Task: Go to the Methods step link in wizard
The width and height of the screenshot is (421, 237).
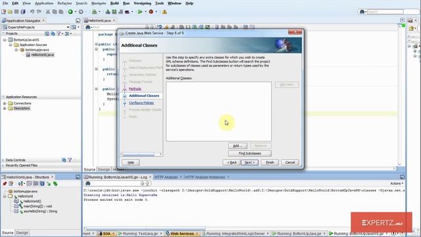Action: [x=135, y=89]
